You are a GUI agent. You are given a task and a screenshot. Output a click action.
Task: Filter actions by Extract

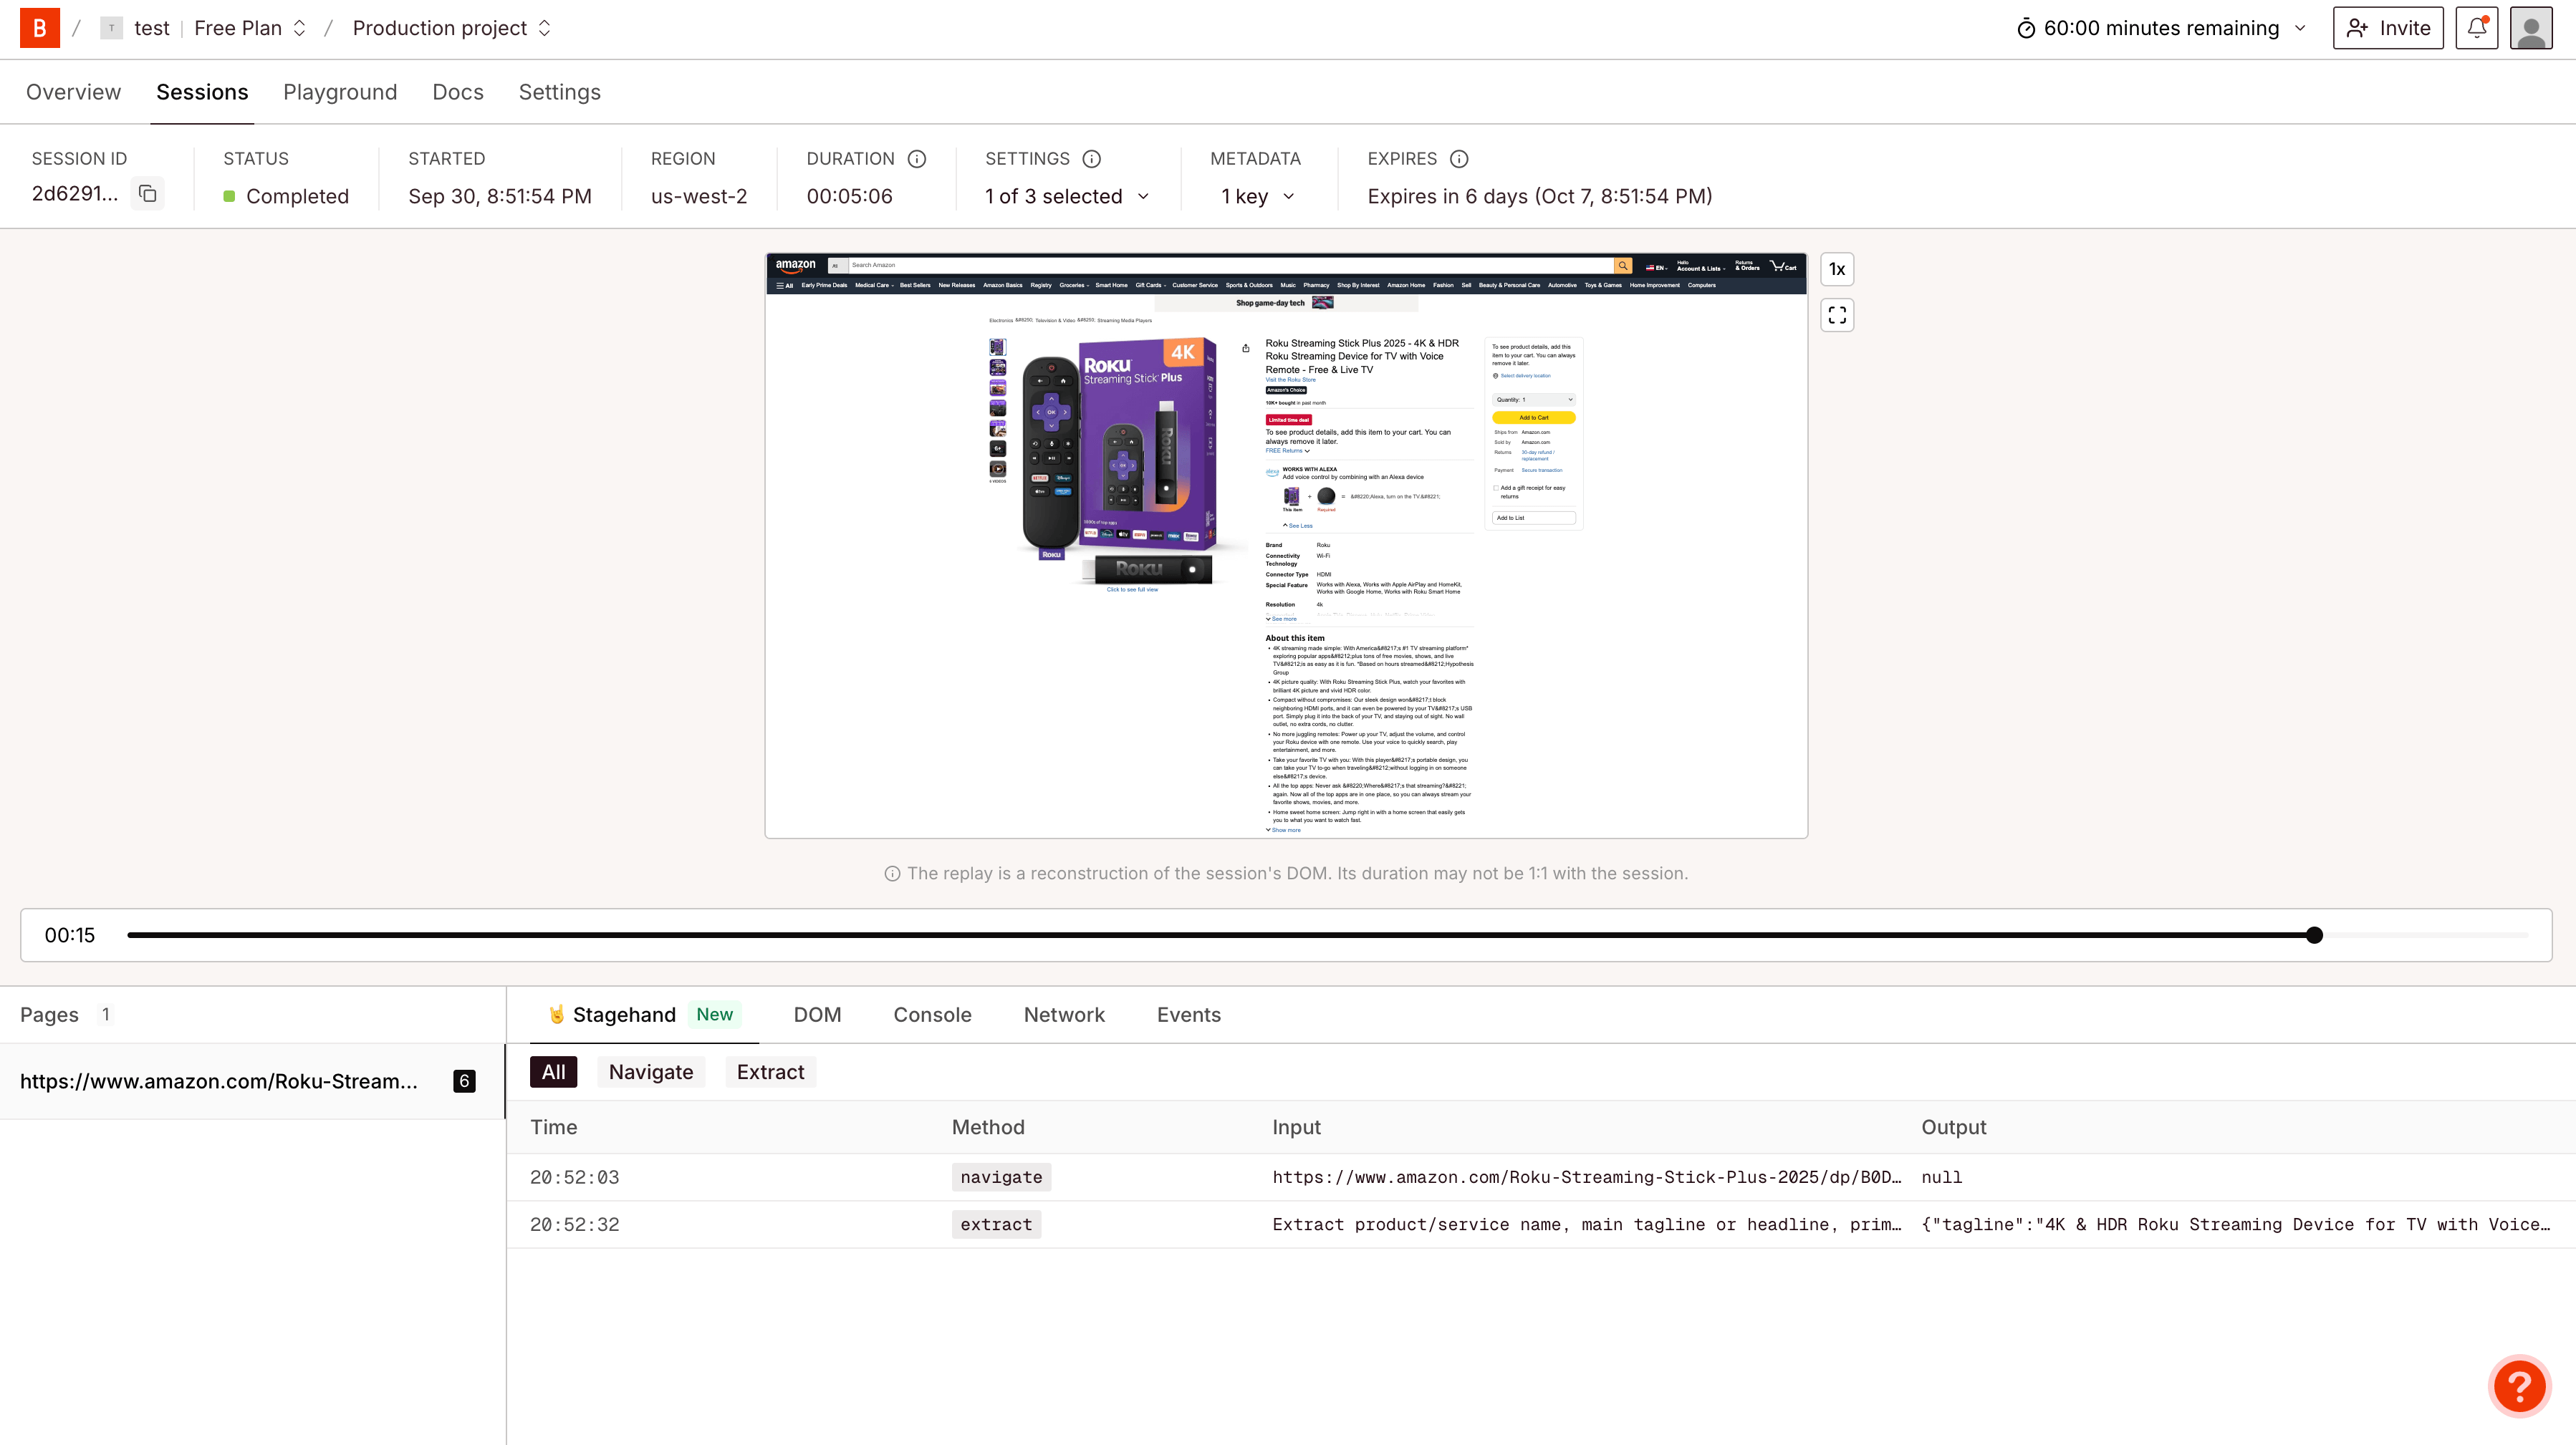click(770, 1072)
